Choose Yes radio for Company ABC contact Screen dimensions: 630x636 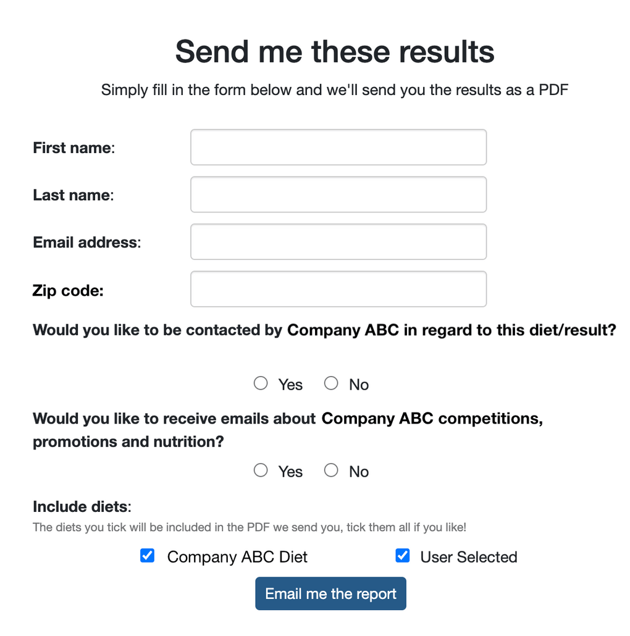coord(261,383)
